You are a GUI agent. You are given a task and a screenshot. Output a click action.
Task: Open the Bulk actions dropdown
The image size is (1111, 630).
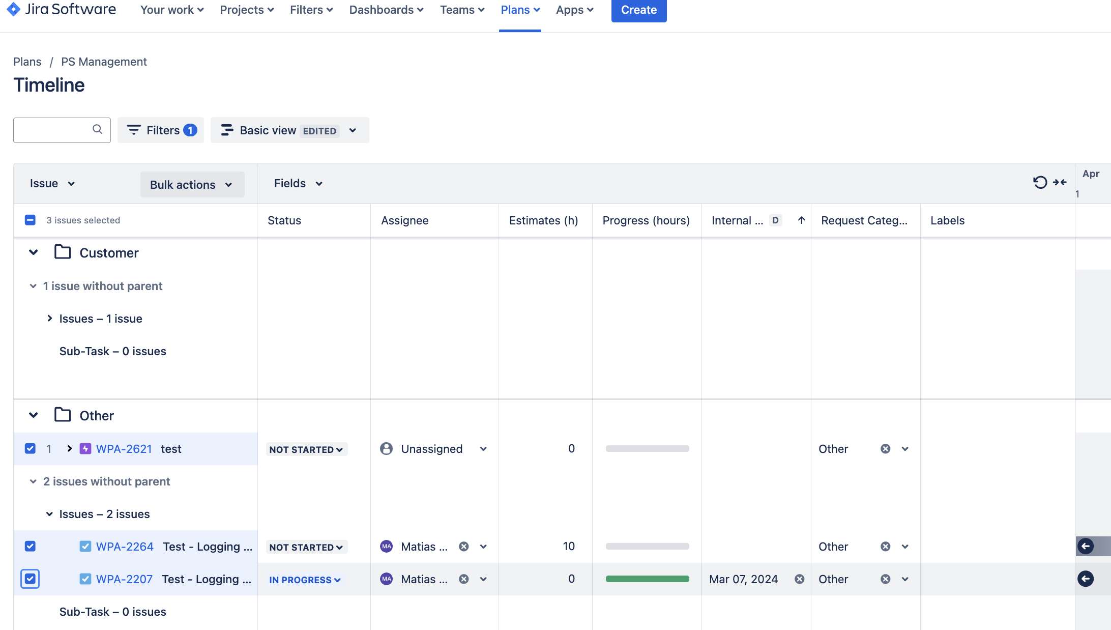(x=192, y=184)
